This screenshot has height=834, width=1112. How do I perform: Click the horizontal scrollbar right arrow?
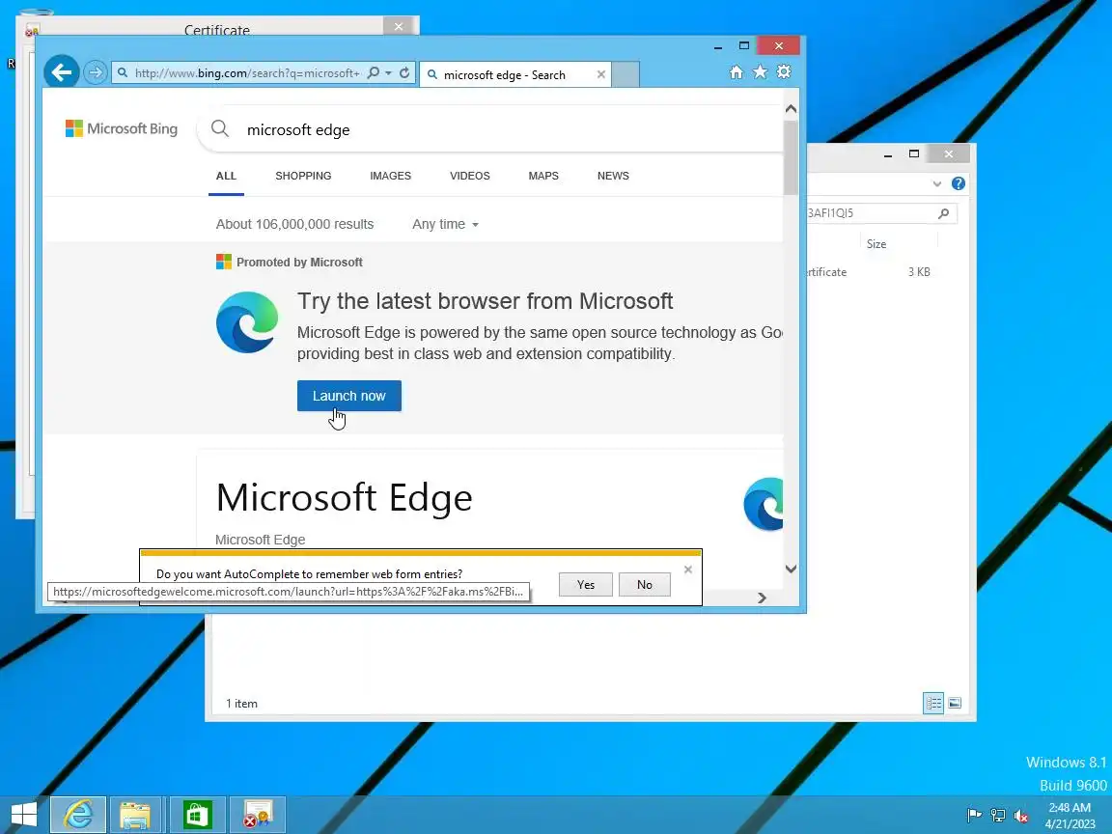pyautogui.click(x=762, y=598)
